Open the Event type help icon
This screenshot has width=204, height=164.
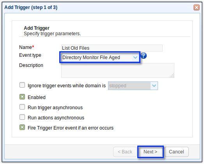click(x=144, y=56)
